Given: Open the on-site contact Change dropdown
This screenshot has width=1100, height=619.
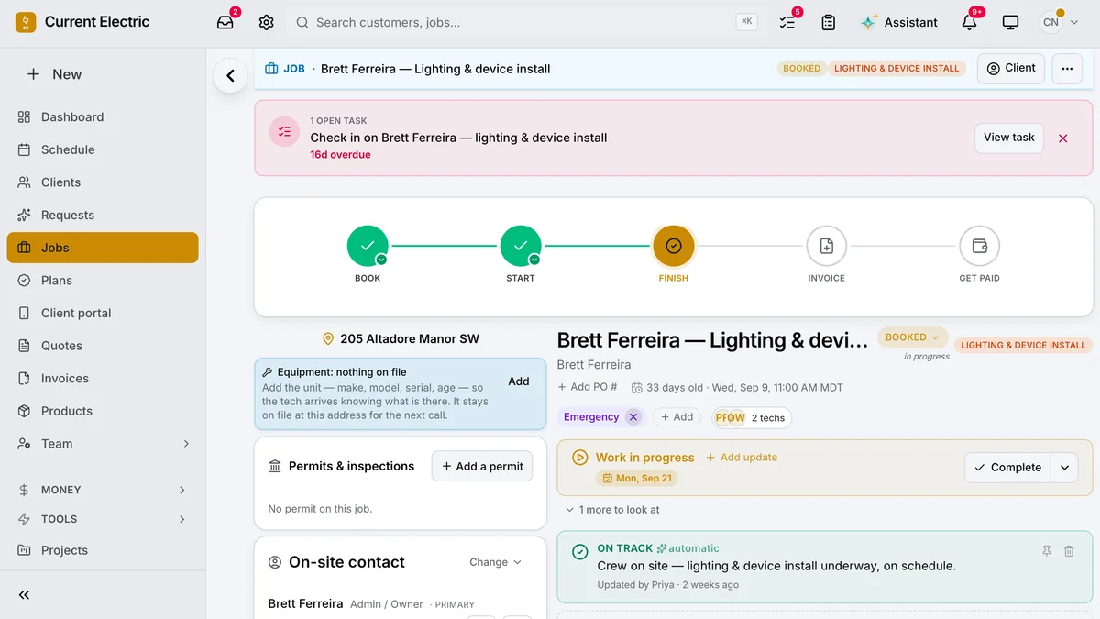Looking at the screenshot, I should [x=495, y=562].
